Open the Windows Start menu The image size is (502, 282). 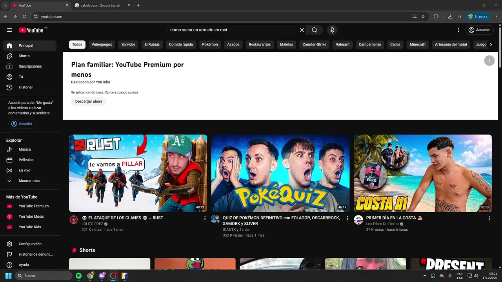(x=8, y=276)
